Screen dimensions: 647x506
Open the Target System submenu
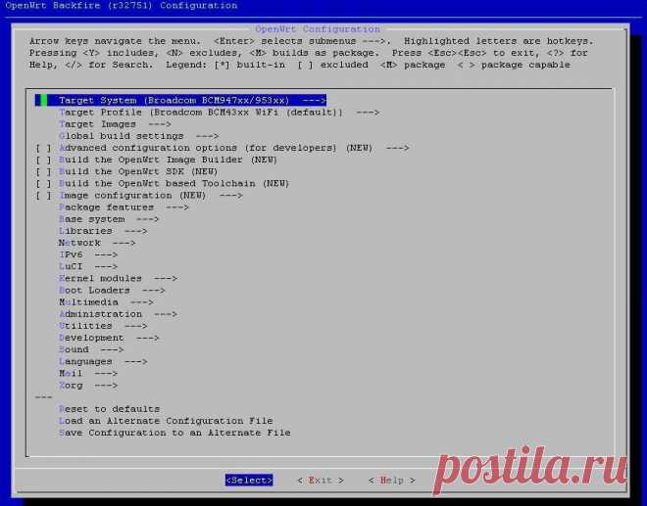[x=180, y=100]
